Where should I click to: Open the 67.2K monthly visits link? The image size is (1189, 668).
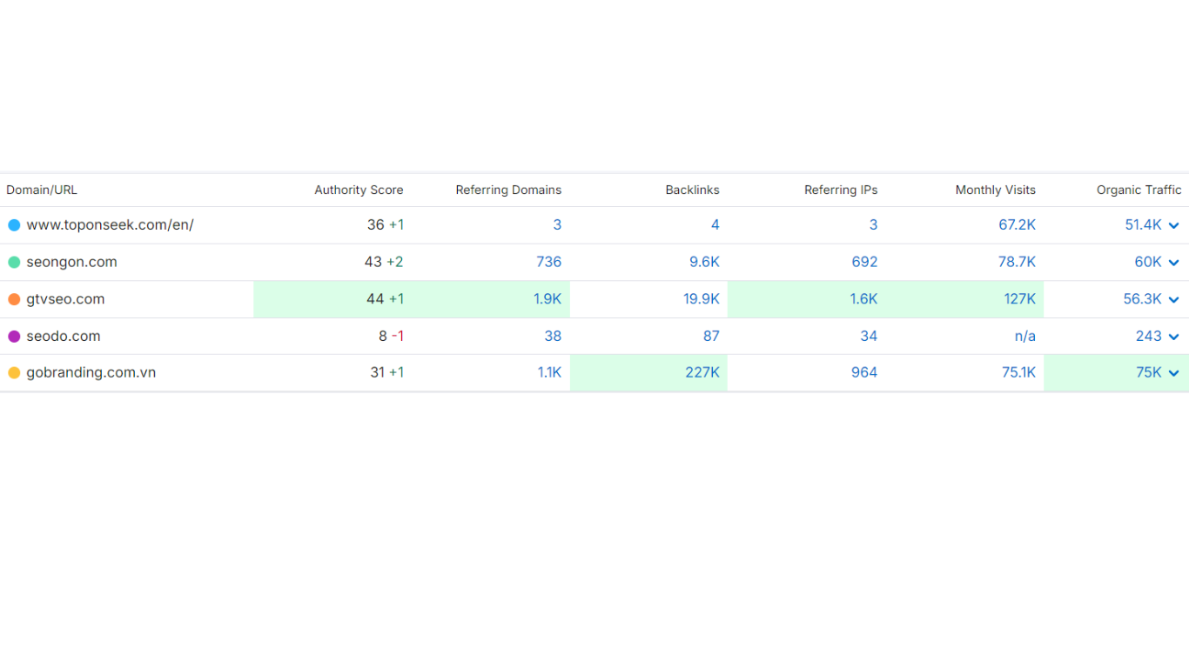pos(1017,225)
